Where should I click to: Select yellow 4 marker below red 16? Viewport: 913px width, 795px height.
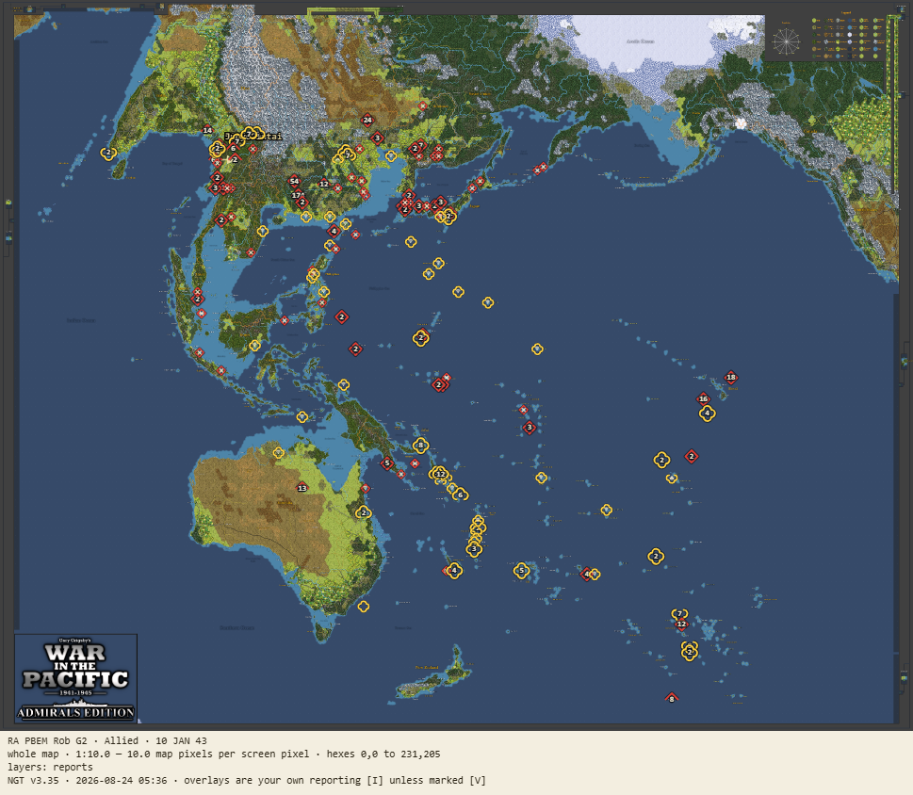[x=707, y=414]
